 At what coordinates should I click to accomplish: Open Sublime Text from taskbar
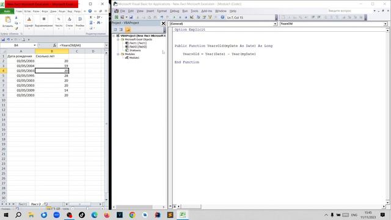170,215
